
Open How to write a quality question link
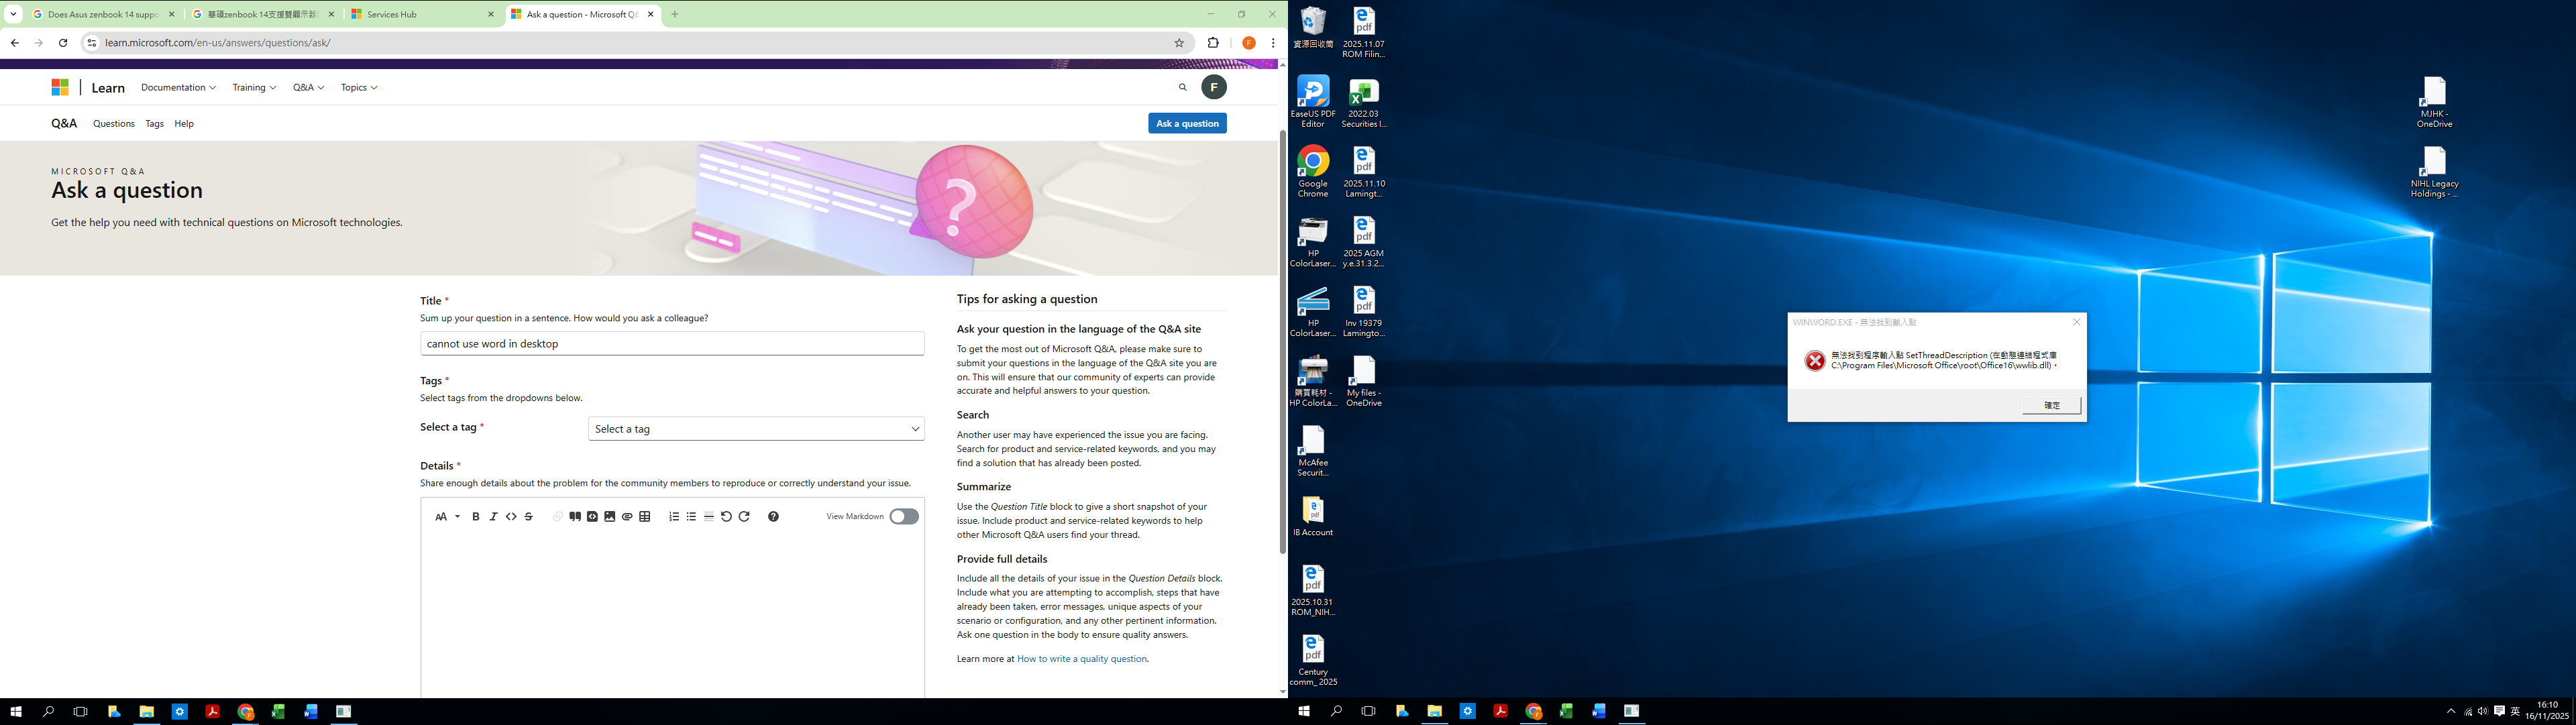pos(1081,659)
